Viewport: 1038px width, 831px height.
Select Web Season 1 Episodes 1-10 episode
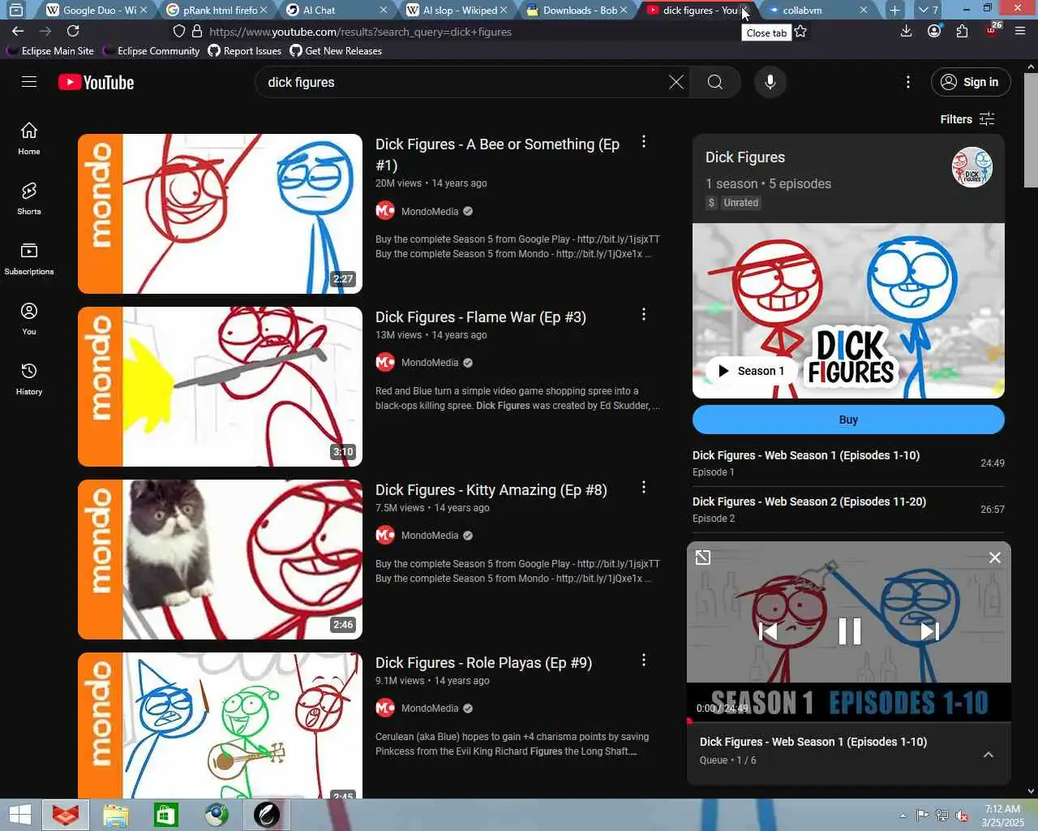(848, 463)
